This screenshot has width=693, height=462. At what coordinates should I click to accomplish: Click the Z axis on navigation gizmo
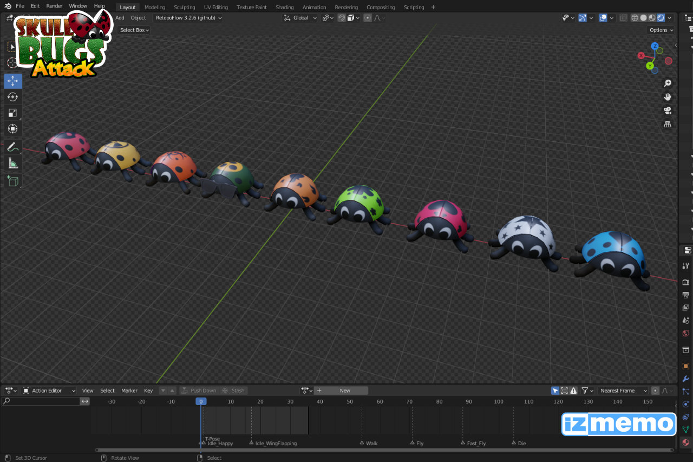(655, 46)
